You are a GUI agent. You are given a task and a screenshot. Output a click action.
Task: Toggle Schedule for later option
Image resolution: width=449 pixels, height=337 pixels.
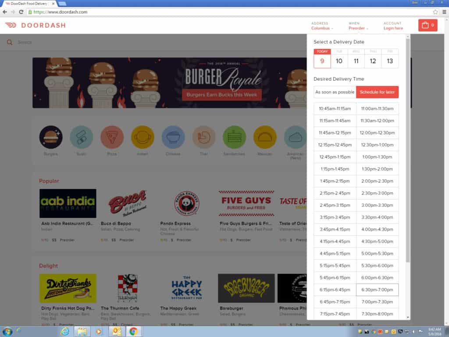pyautogui.click(x=377, y=92)
